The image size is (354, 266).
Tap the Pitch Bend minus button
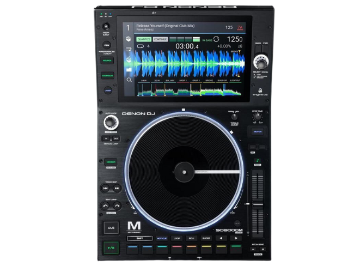(253, 250)
